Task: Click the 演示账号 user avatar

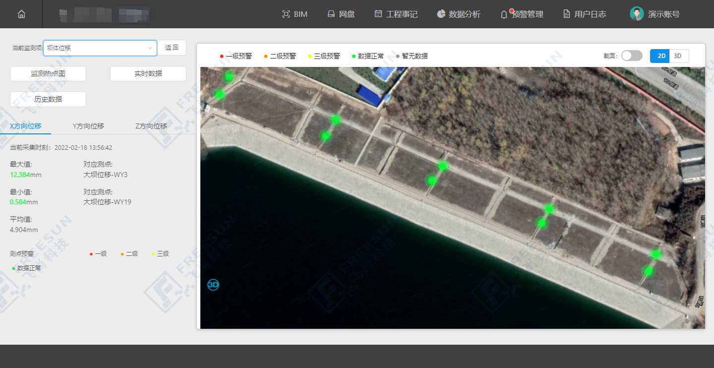Action: coord(637,14)
